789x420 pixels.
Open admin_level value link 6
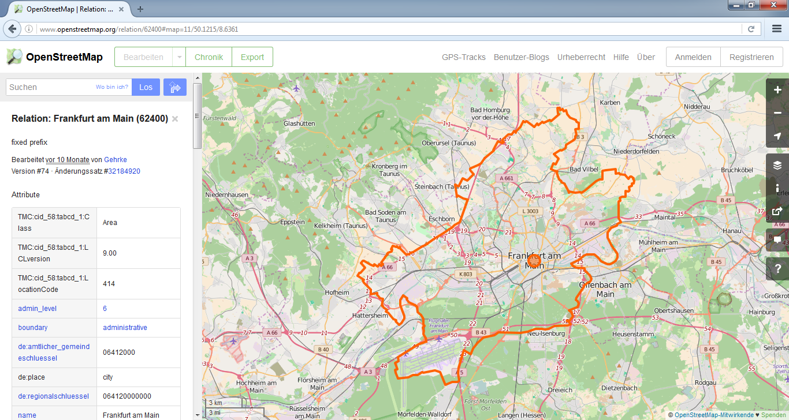[x=105, y=309]
